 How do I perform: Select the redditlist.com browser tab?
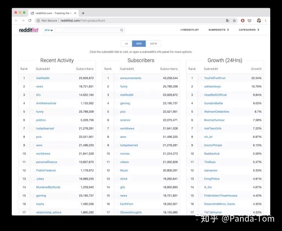click(53, 13)
